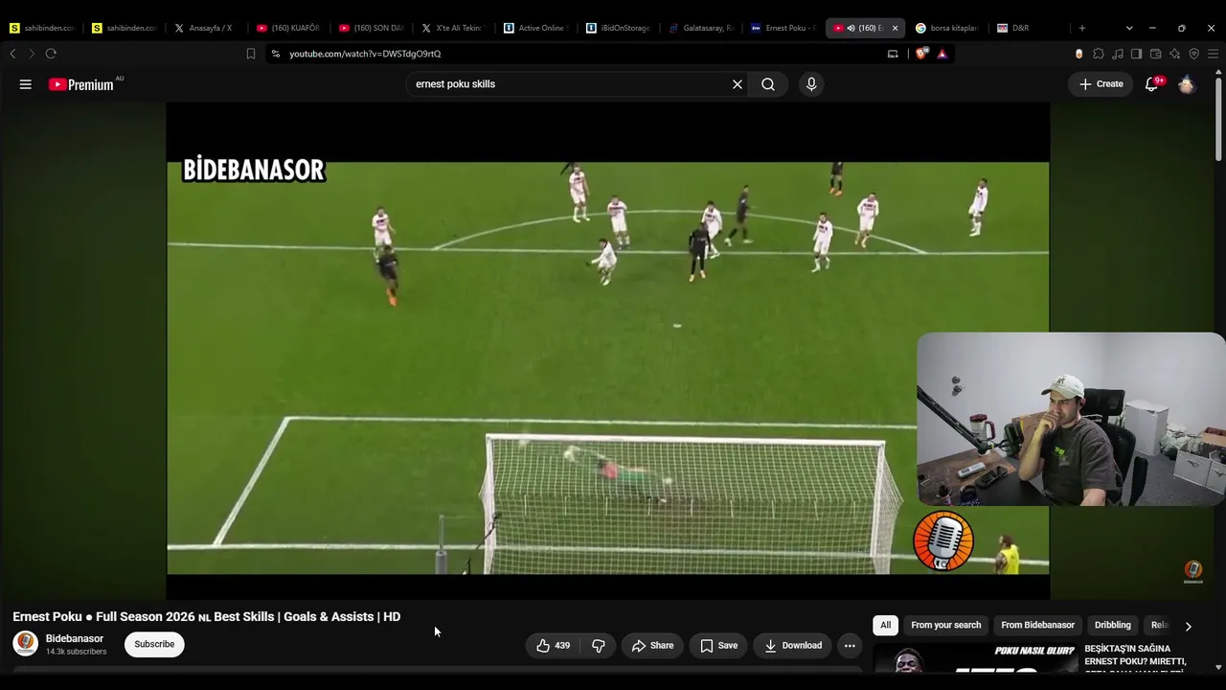Viewport: 1226px width, 690px height.
Task: Bookmark this page in the address bar
Action: click(251, 54)
